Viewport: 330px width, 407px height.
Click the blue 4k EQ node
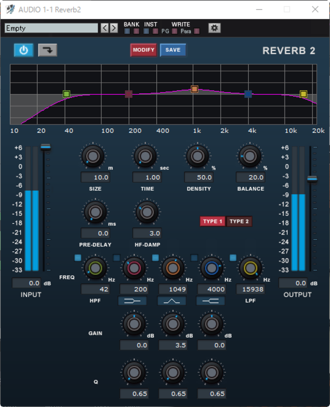248,94
